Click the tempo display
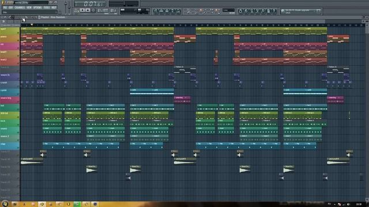This screenshot has width=369, height=207. click(103, 10)
